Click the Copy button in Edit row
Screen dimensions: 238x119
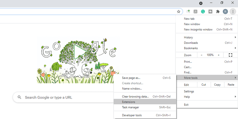click(x=217, y=85)
